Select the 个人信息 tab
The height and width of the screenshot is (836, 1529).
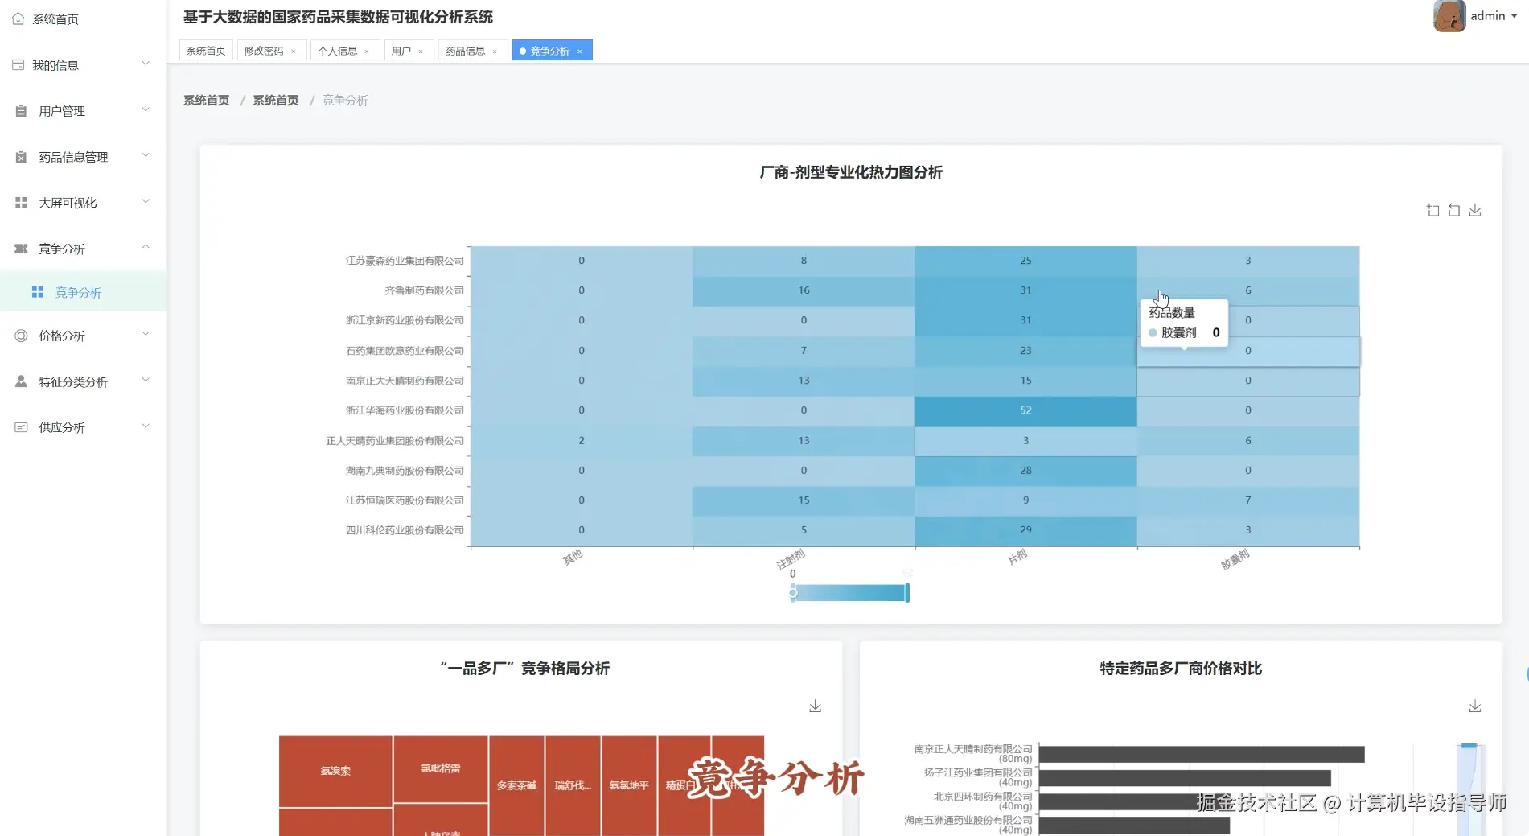pos(339,50)
